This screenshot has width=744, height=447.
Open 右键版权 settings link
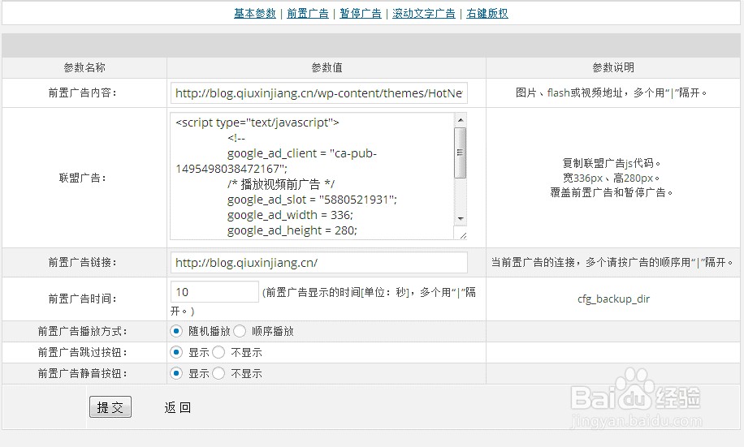[x=487, y=14]
